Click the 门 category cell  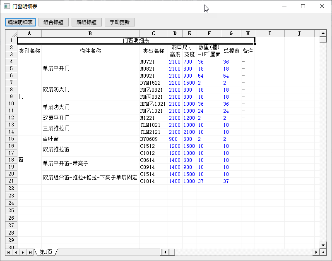29,97
